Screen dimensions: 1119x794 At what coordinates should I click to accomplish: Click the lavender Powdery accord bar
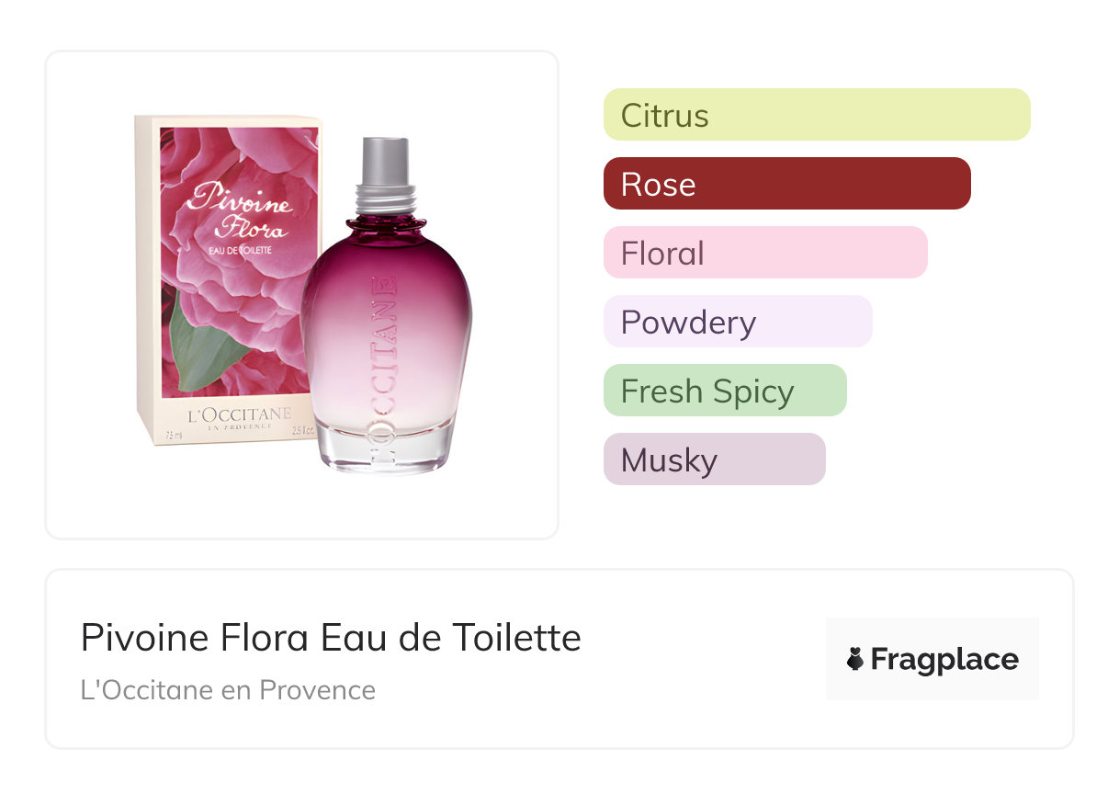tap(737, 322)
